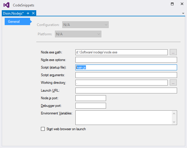Click the Debugger port field
Screen dimensions: 187x148
91,106
